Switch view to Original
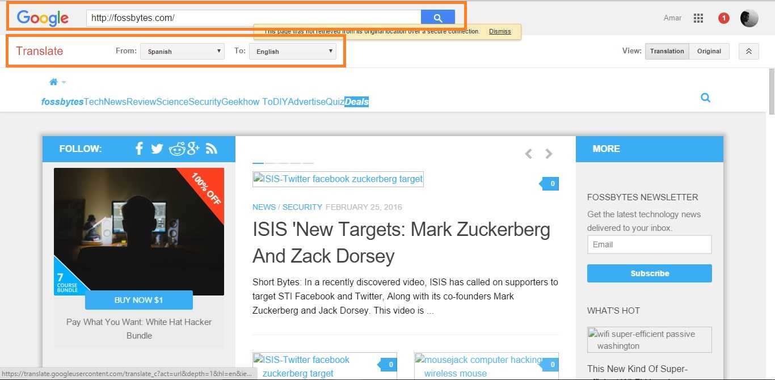 pos(709,51)
